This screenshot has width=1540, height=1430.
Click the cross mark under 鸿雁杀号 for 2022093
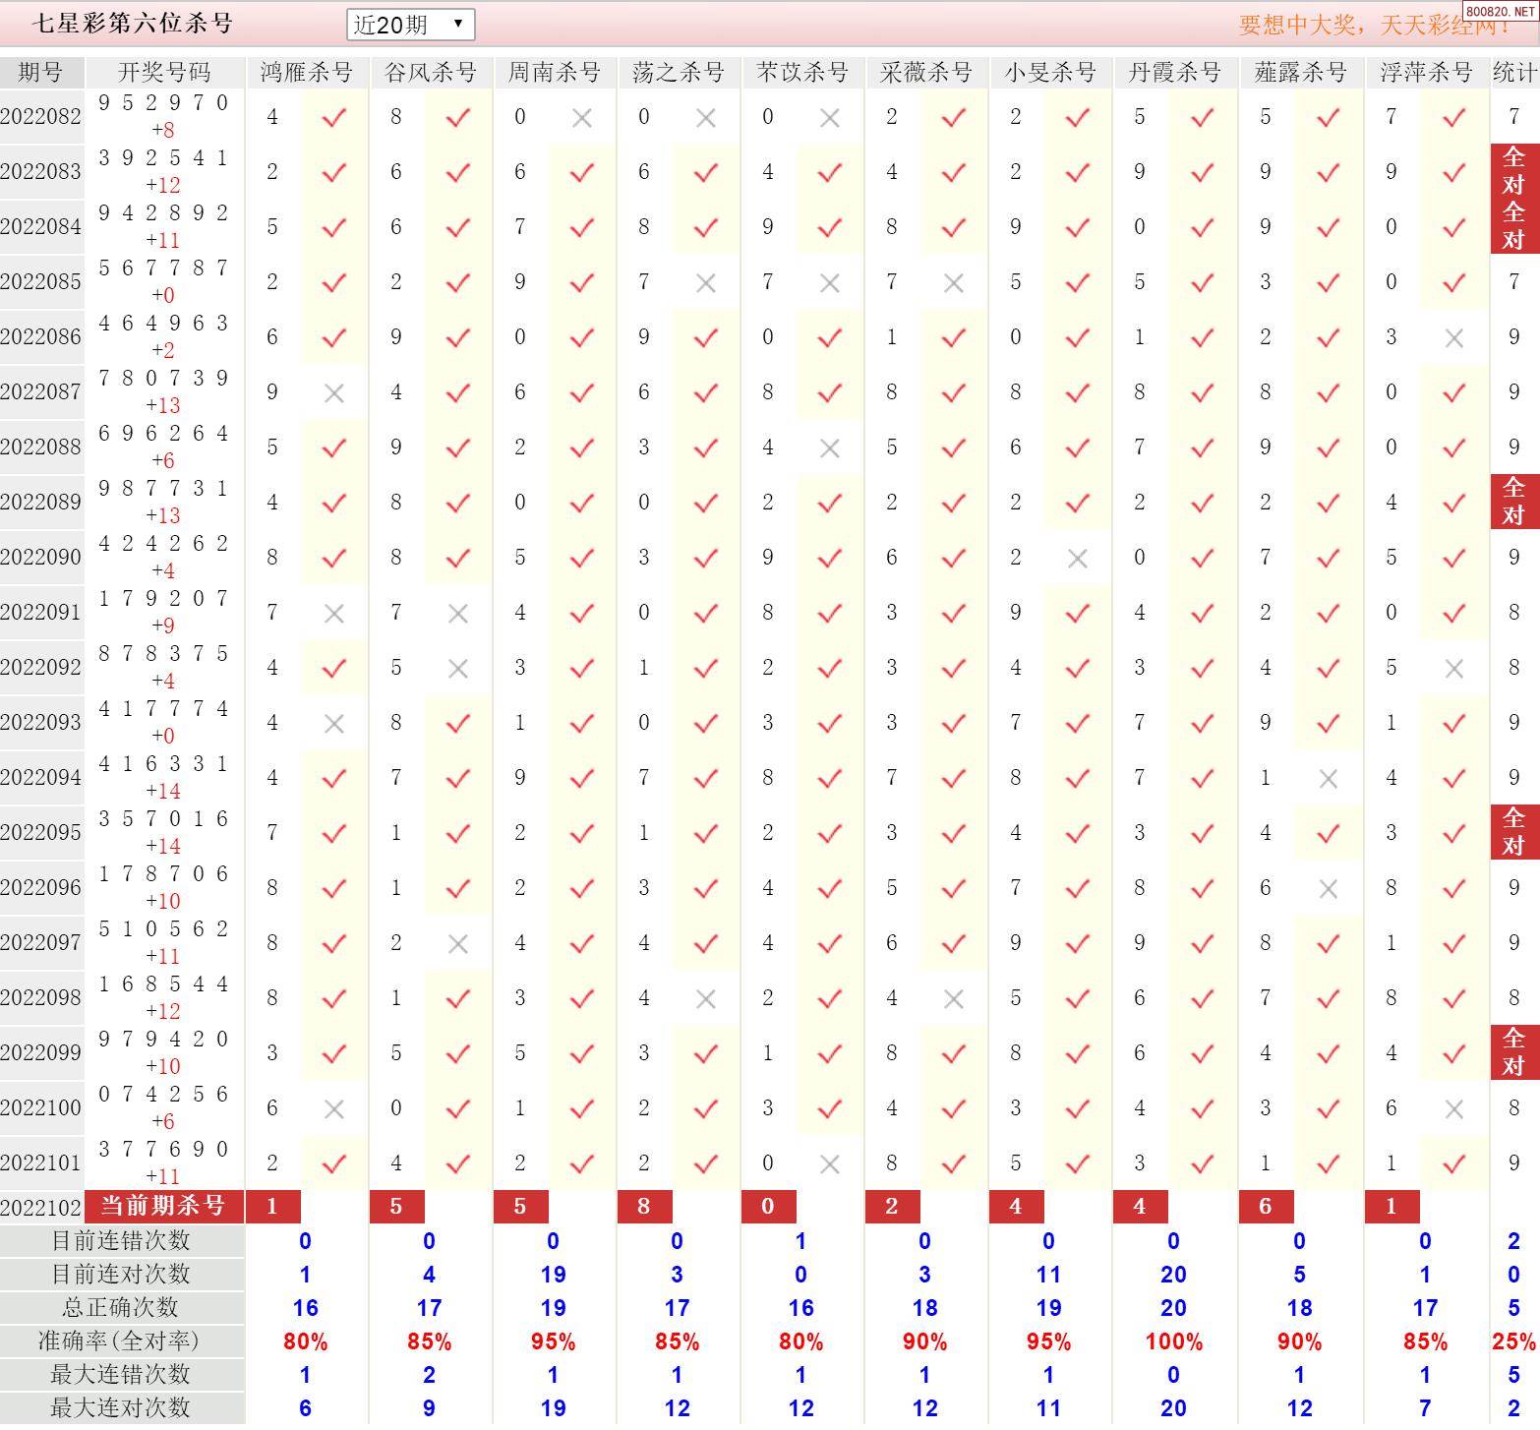point(334,724)
